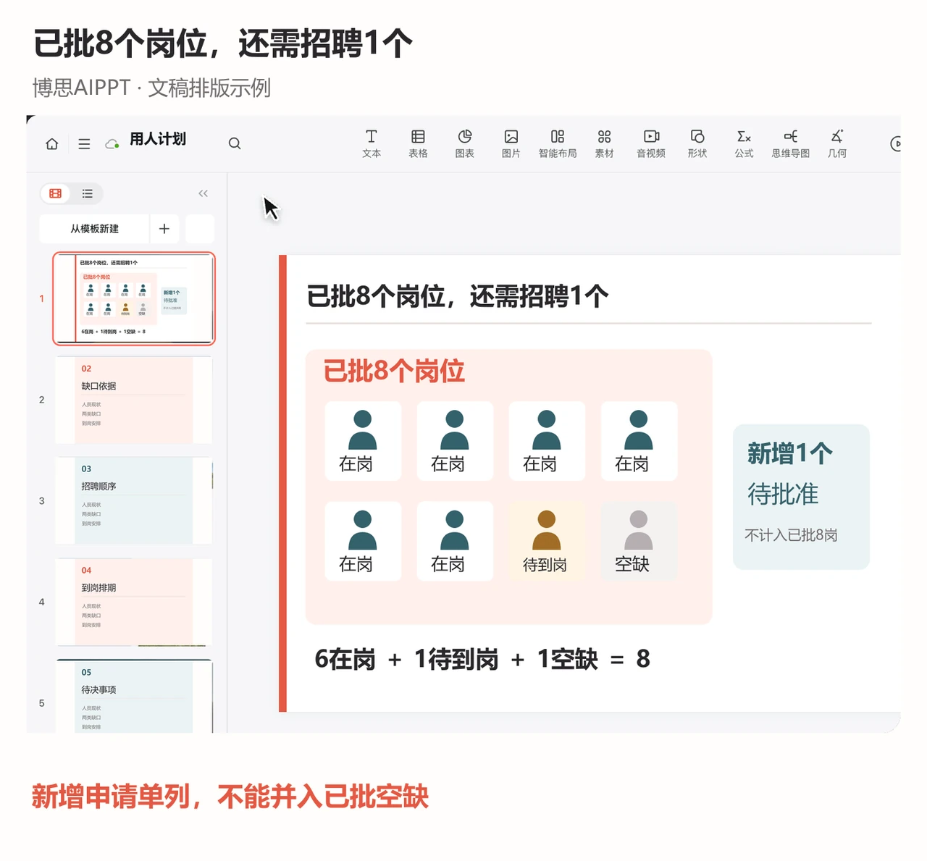The height and width of the screenshot is (861, 927).
Task: Click the note 不计入已批8岗
Action: (791, 535)
